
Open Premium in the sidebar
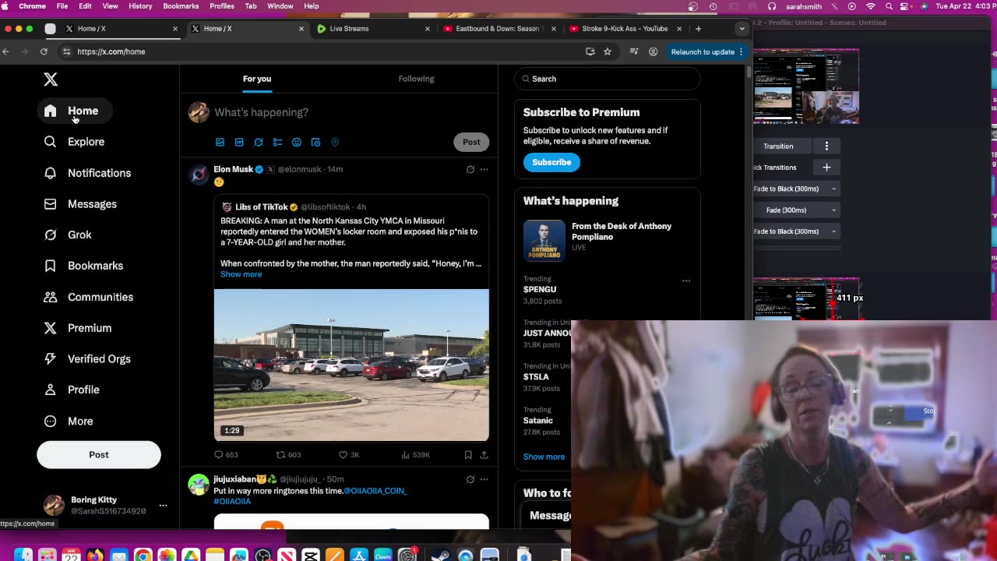79,328
